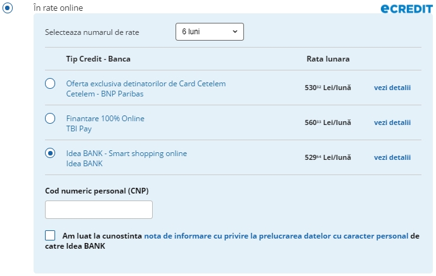Open the number of installments dropdown
The width and height of the screenshot is (436, 276).
point(210,32)
